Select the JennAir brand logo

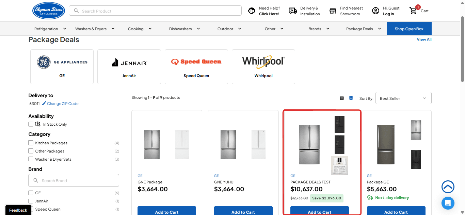pos(129,62)
